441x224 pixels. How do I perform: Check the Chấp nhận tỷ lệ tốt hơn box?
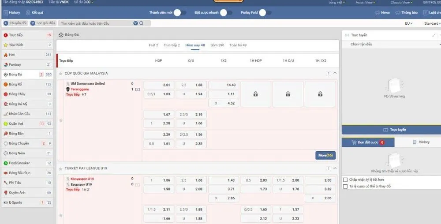pyautogui.click(x=345, y=179)
